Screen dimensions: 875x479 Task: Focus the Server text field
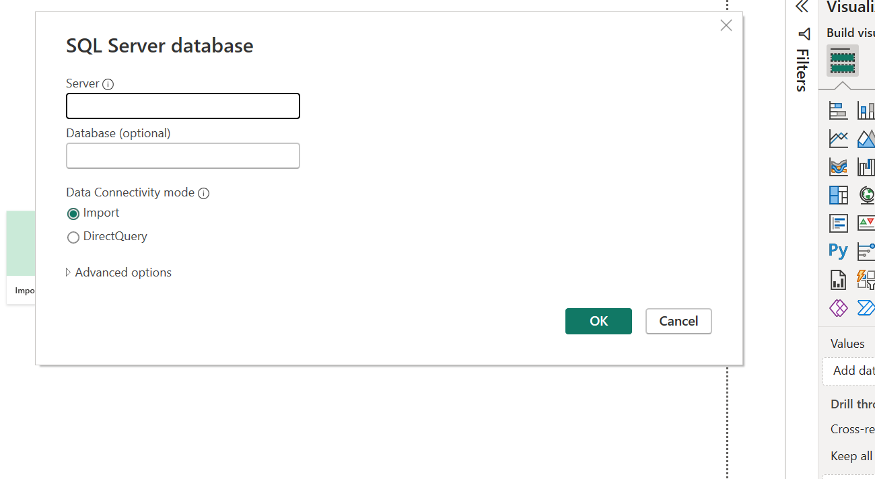[183, 106]
